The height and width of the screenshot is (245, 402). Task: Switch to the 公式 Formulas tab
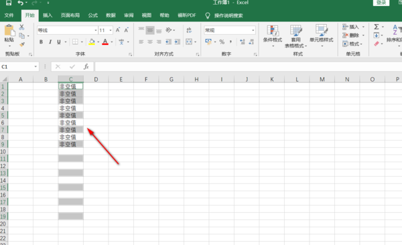pos(93,15)
